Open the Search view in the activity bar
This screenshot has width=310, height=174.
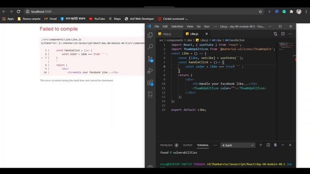point(150,47)
